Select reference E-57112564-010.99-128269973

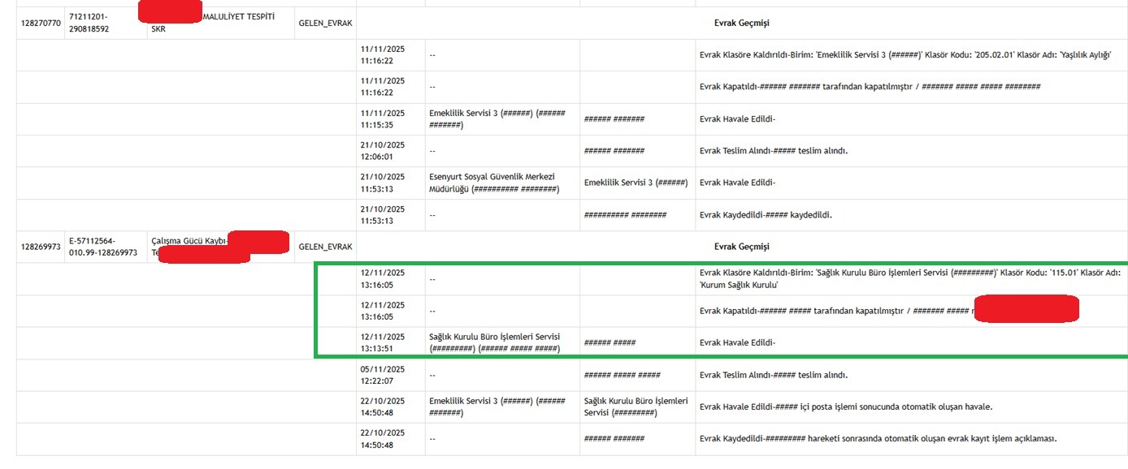(x=103, y=247)
